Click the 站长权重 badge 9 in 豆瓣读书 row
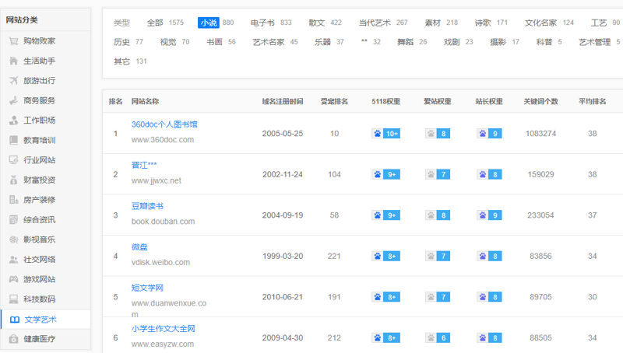This screenshot has width=623, height=353. coord(489,215)
